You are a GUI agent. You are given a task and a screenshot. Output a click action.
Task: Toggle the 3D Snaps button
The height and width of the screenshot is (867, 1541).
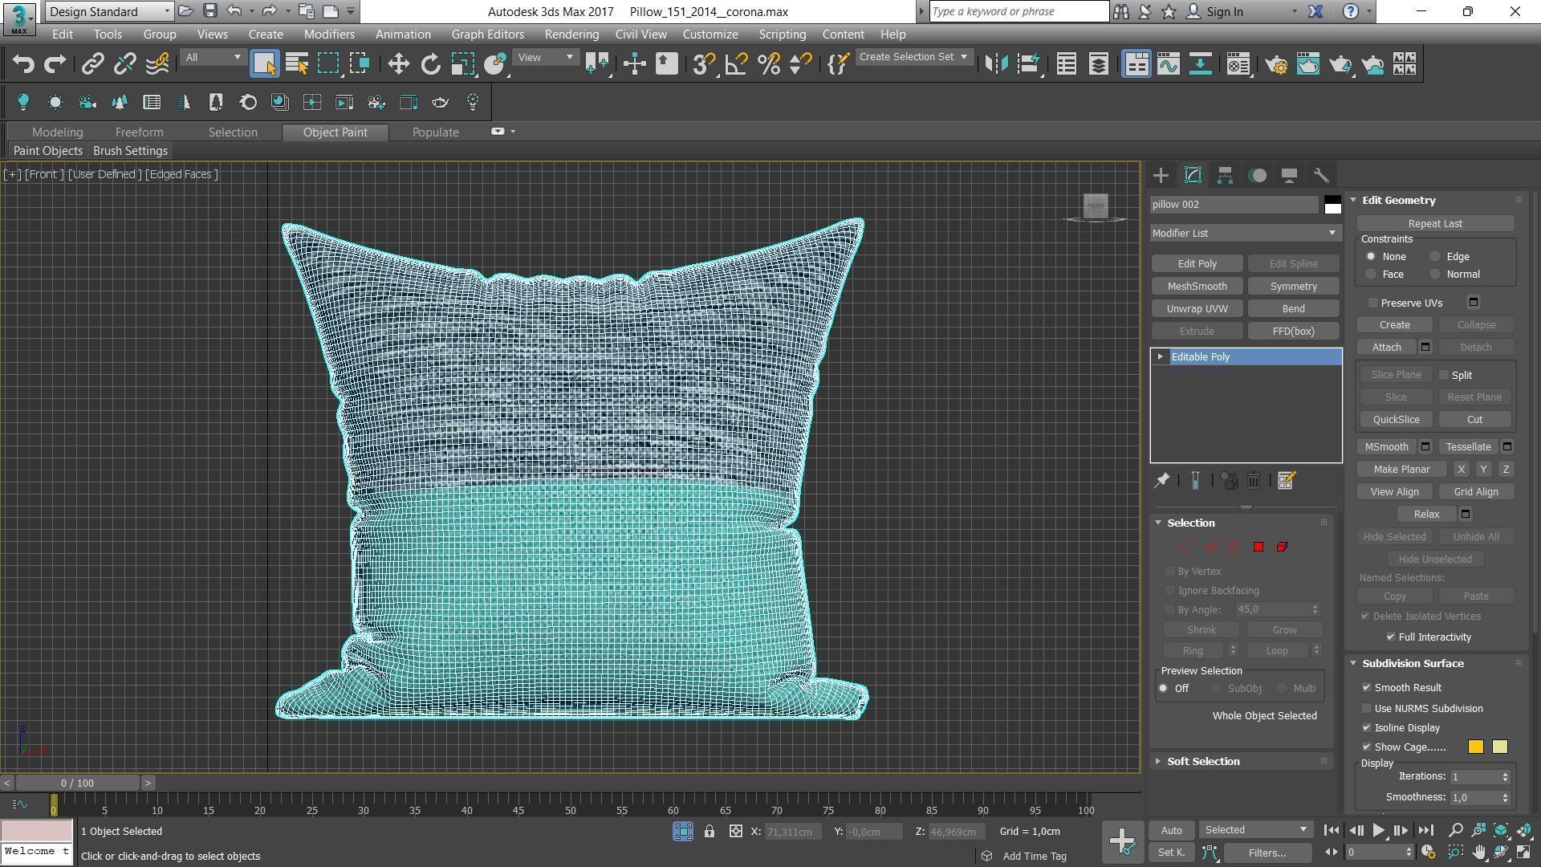point(704,64)
